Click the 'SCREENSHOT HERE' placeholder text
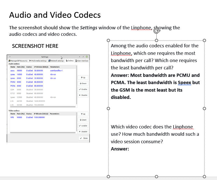The width and height of the screenshot is (217, 180). click(x=35, y=46)
